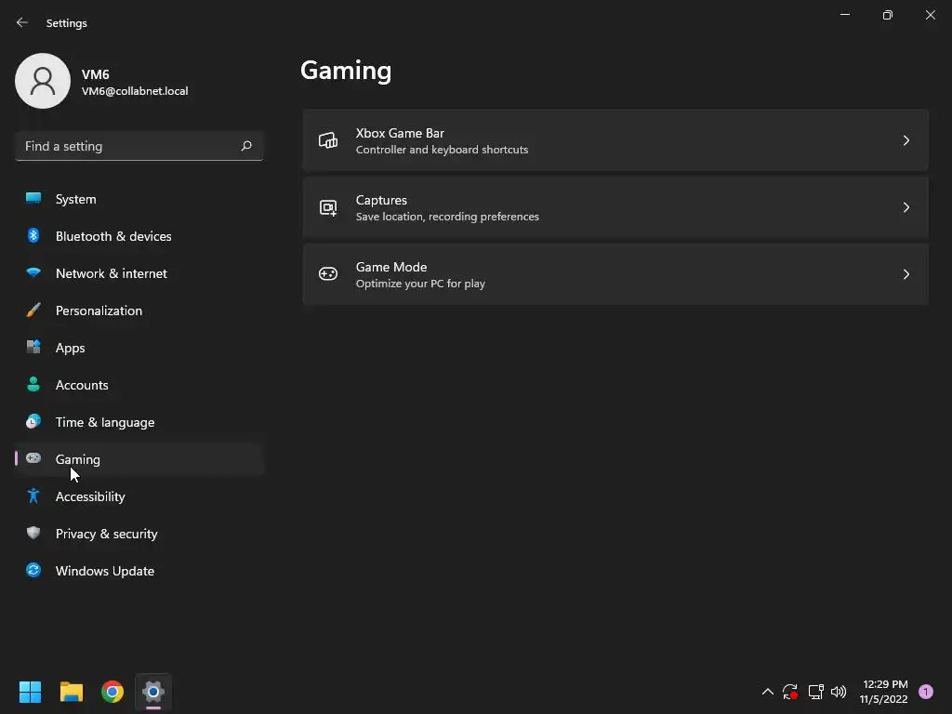The height and width of the screenshot is (714, 952).
Task: Expand Game Mode with its chevron
Action: [906, 274]
